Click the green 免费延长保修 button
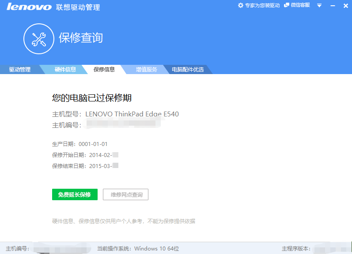 75,194
